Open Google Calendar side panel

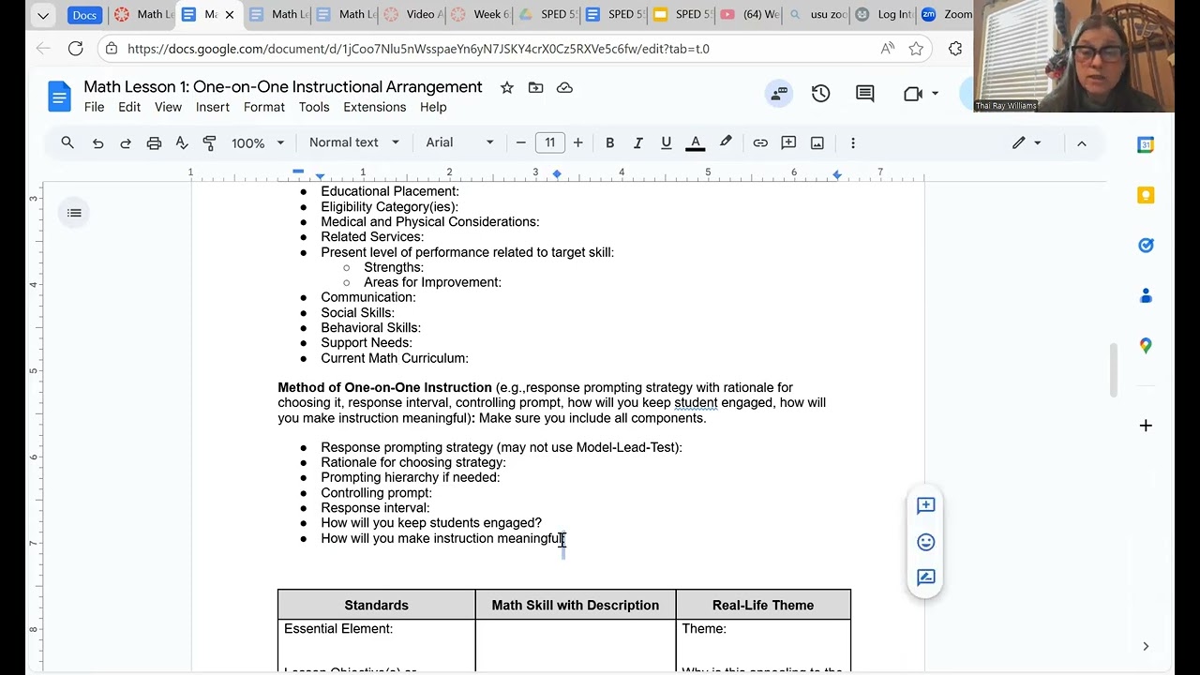click(x=1146, y=144)
